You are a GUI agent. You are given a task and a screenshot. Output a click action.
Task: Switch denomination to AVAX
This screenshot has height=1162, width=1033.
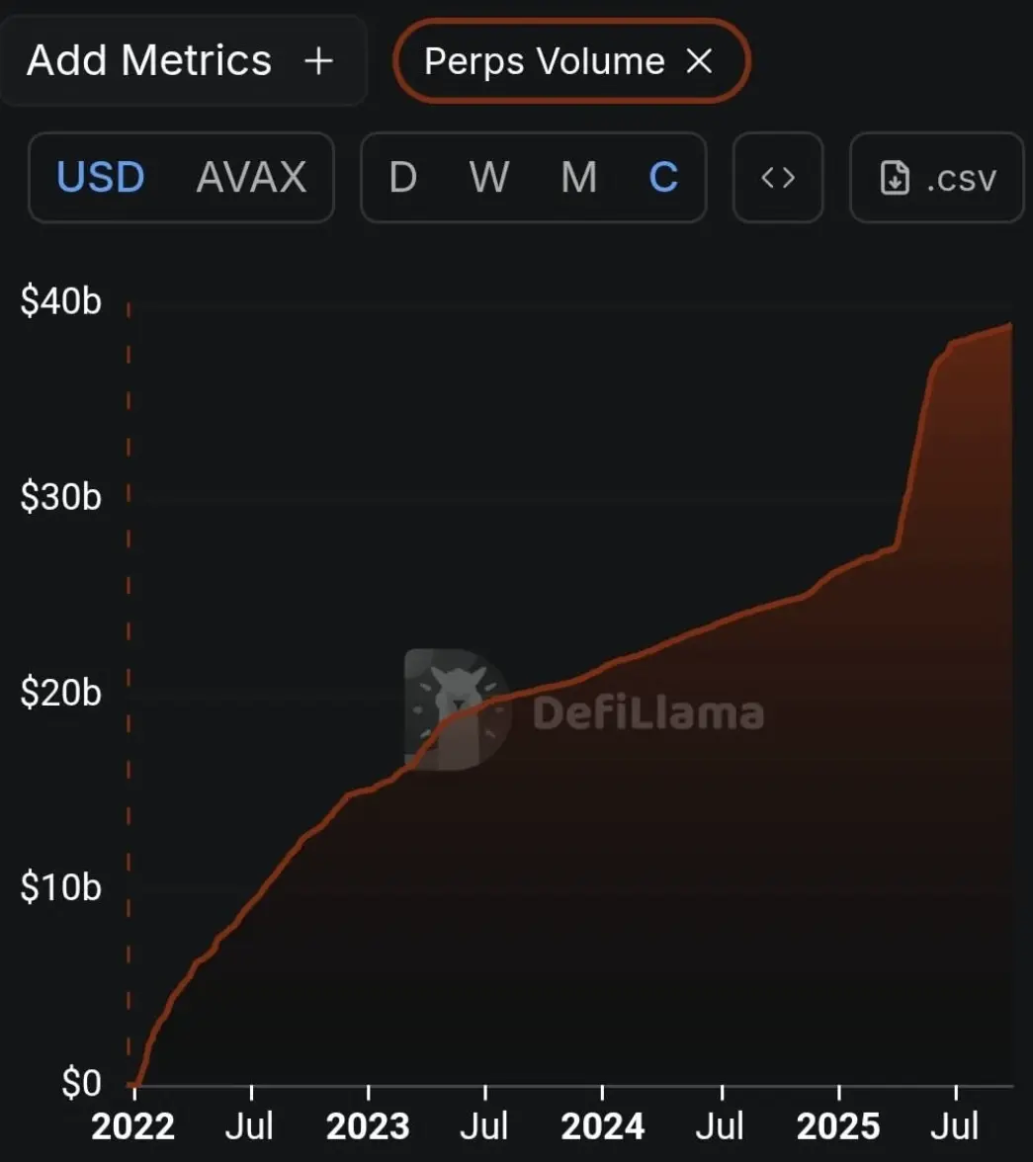pyautogui.click(x=251, y=178)
